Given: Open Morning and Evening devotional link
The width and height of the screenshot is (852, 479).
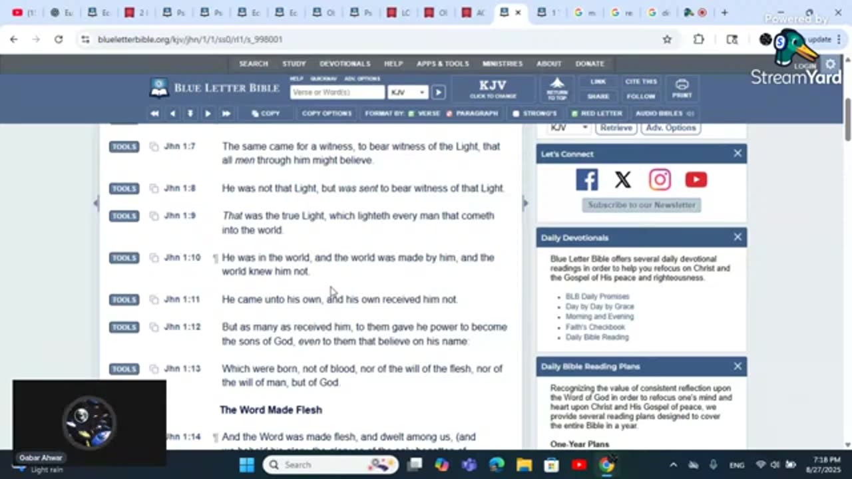Looking at the screenshot, I should [599, 317].
